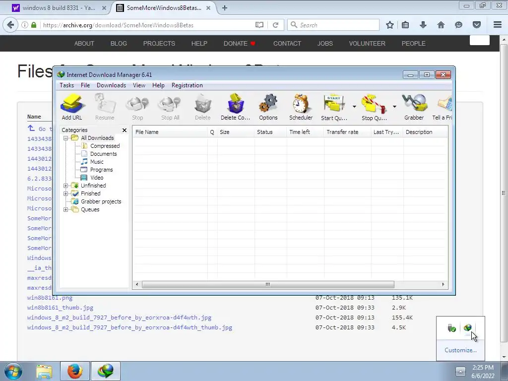Click Safely Remove Hardware tray icon

point(451,328)
